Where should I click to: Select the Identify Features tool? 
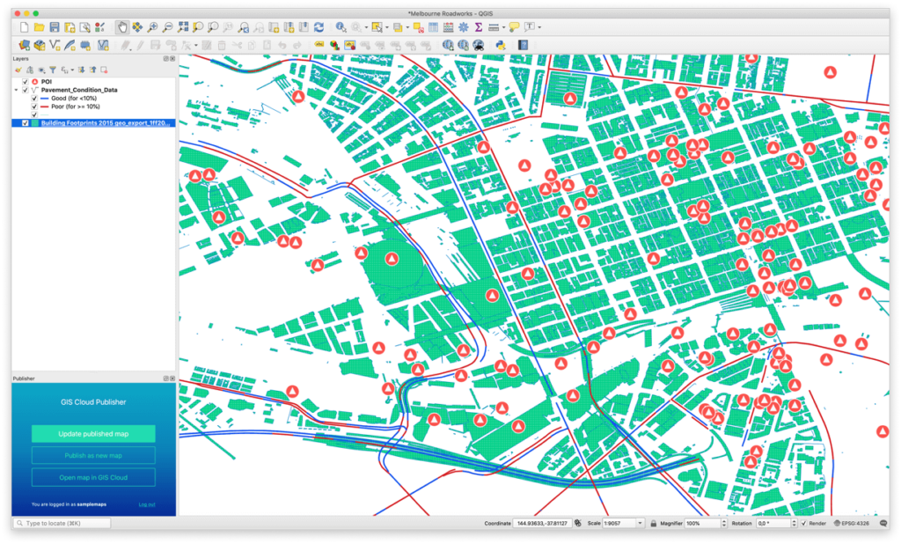(341, 27)
